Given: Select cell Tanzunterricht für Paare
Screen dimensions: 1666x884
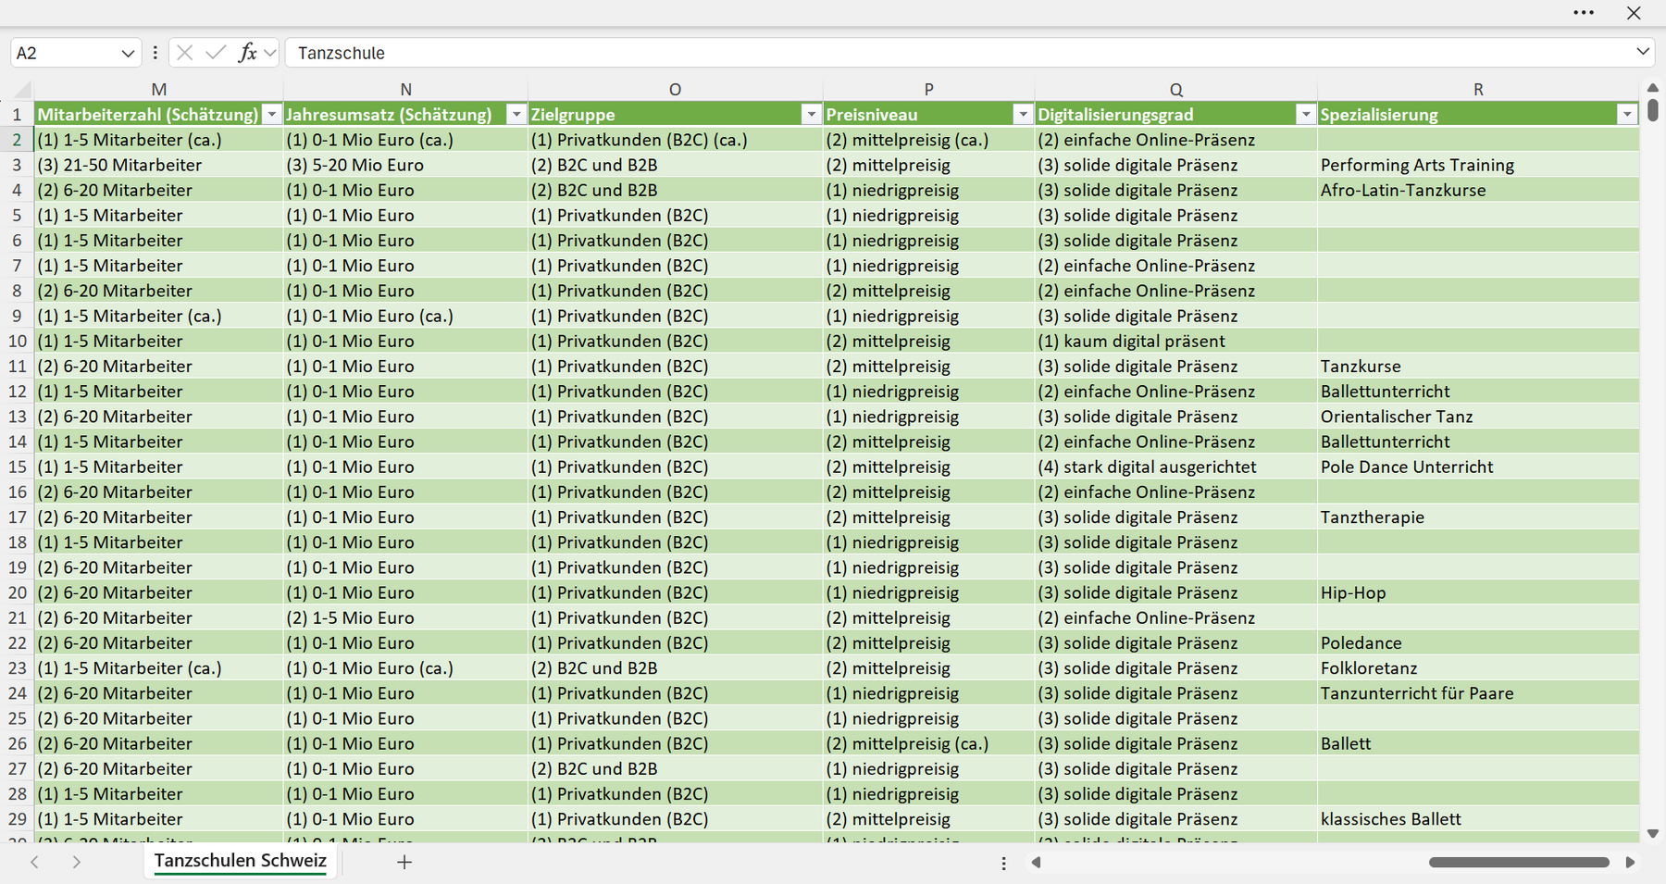Looking at the screenshot, I should pyautogui.click(x=1478, y=692).
